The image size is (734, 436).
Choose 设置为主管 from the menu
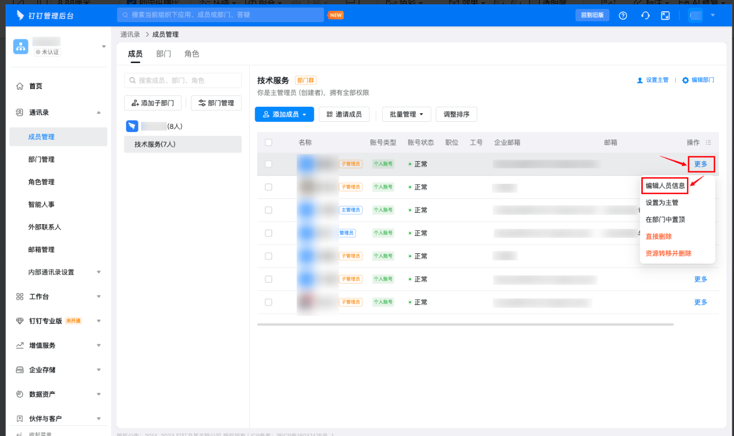pos(662,203)
